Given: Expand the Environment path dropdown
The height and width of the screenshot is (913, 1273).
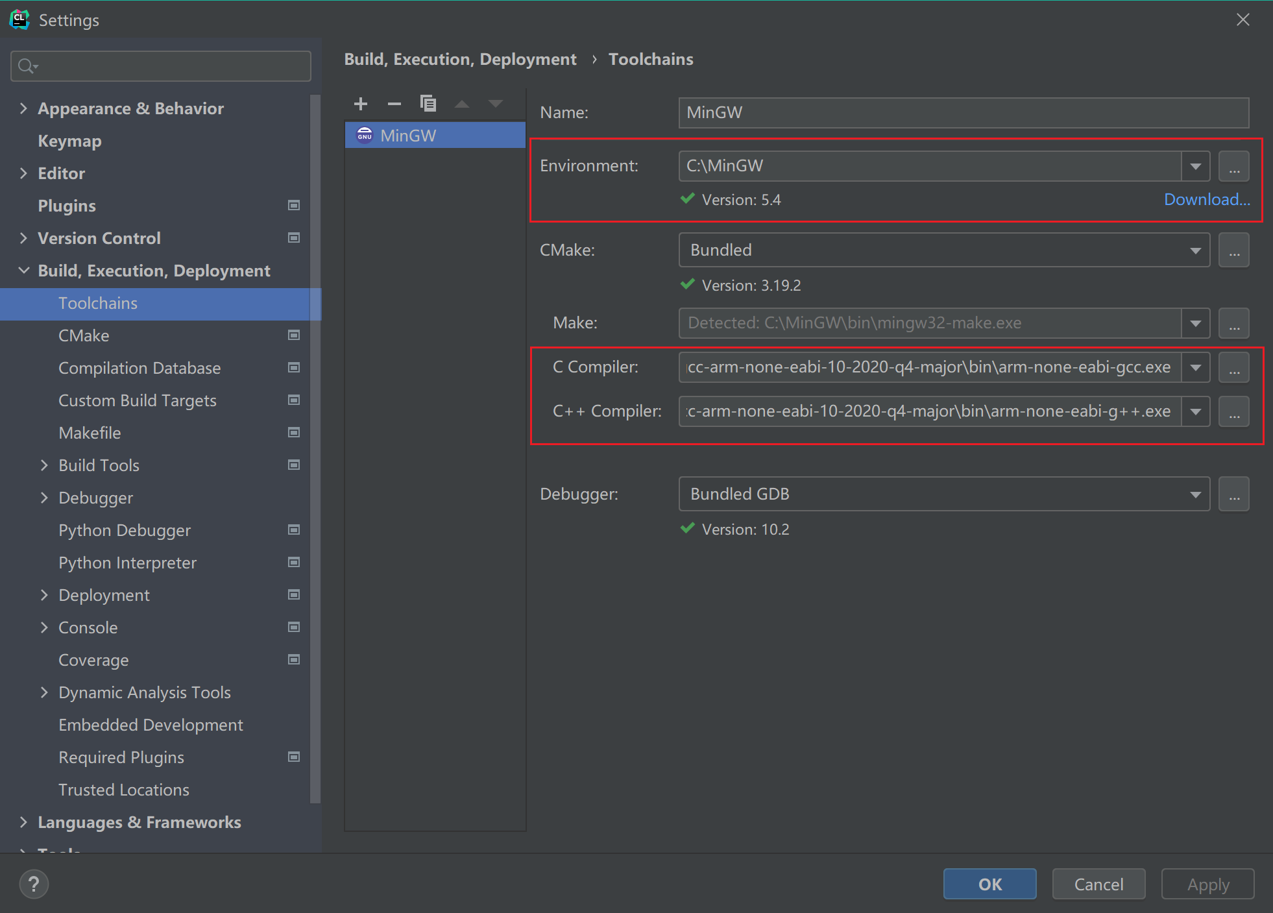Looking at the screenshot, I should click(x=1199, y=166).
